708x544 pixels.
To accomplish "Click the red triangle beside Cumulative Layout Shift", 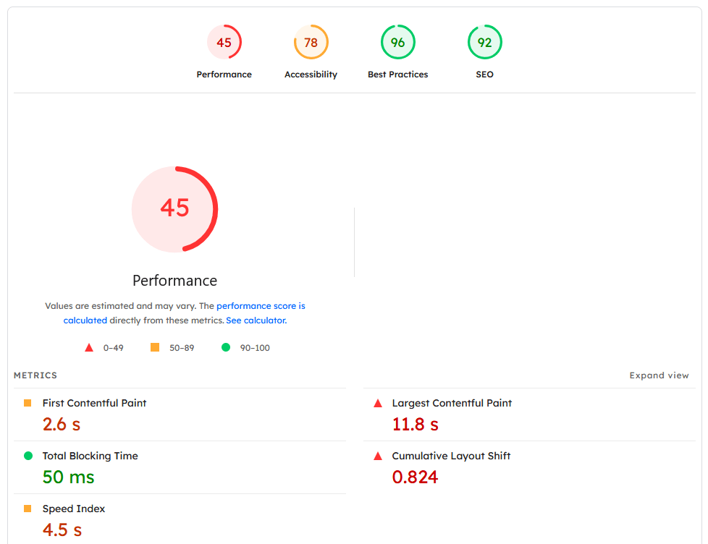I will 377,456.
